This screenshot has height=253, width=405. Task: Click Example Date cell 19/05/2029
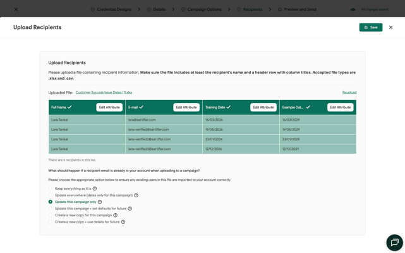[x=318, y=130]
